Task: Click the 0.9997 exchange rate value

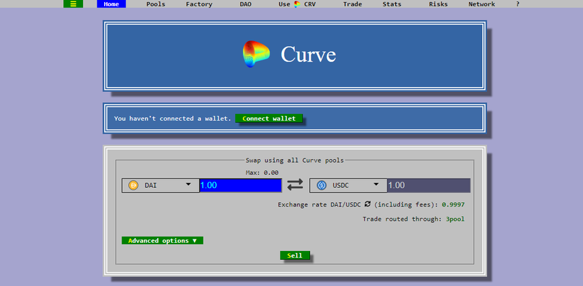Action: [453, 204]
